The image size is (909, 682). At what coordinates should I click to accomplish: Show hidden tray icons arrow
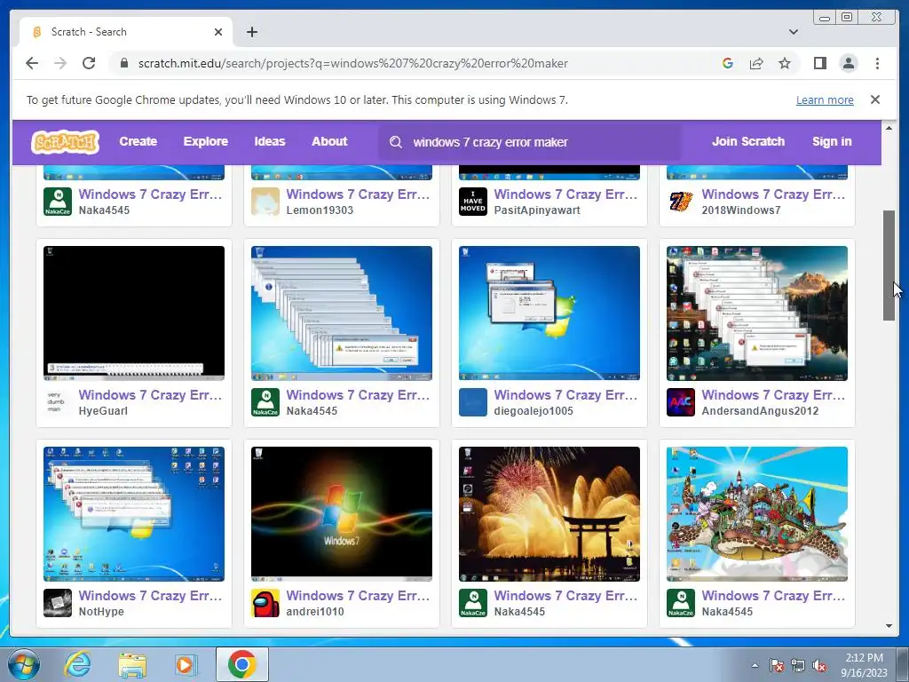pos(755,666)
